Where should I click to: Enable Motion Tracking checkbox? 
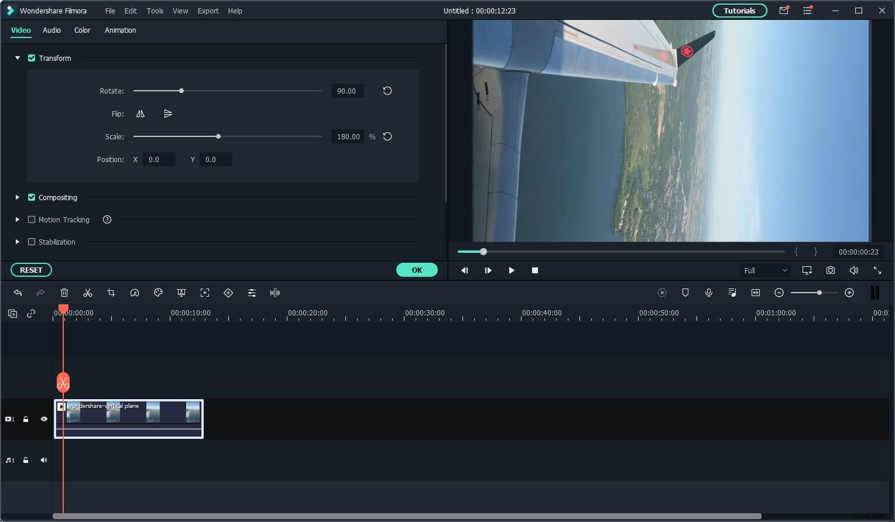click(32, 219)
